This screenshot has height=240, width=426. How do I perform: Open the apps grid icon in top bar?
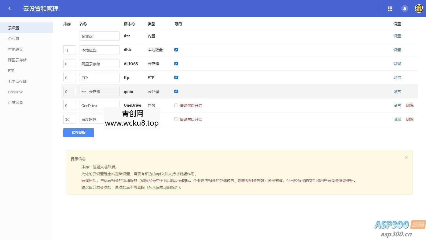tap(390, 9)
